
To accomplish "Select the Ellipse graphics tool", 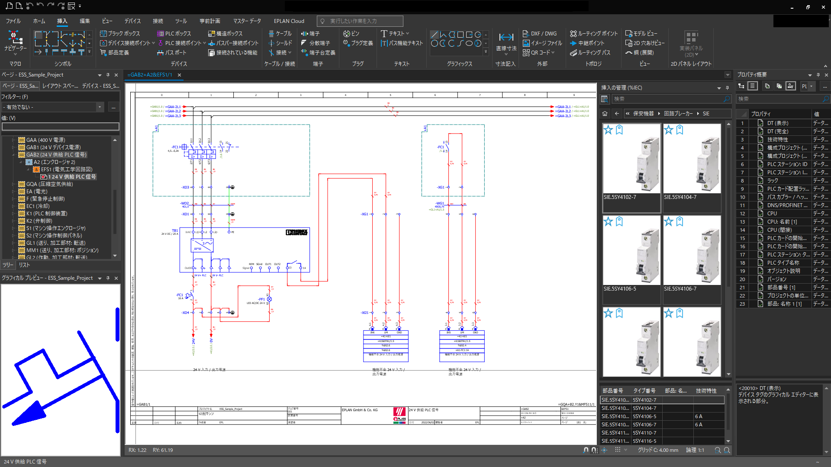I will click(x=469, y=43).
